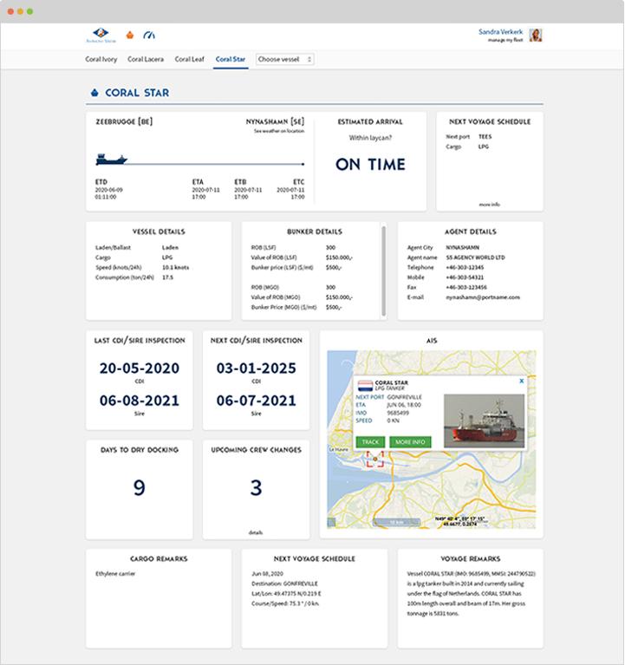625x665 pixels.
Task: Click the Ethylene carrier cargo remark
Action: [115, 574]
